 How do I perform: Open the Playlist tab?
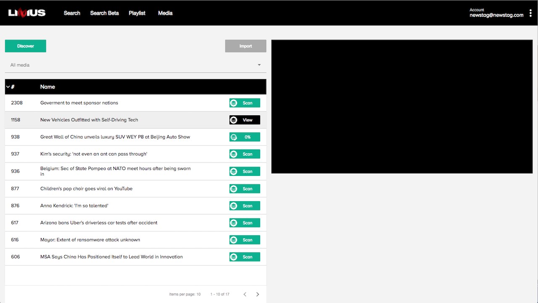137,13
